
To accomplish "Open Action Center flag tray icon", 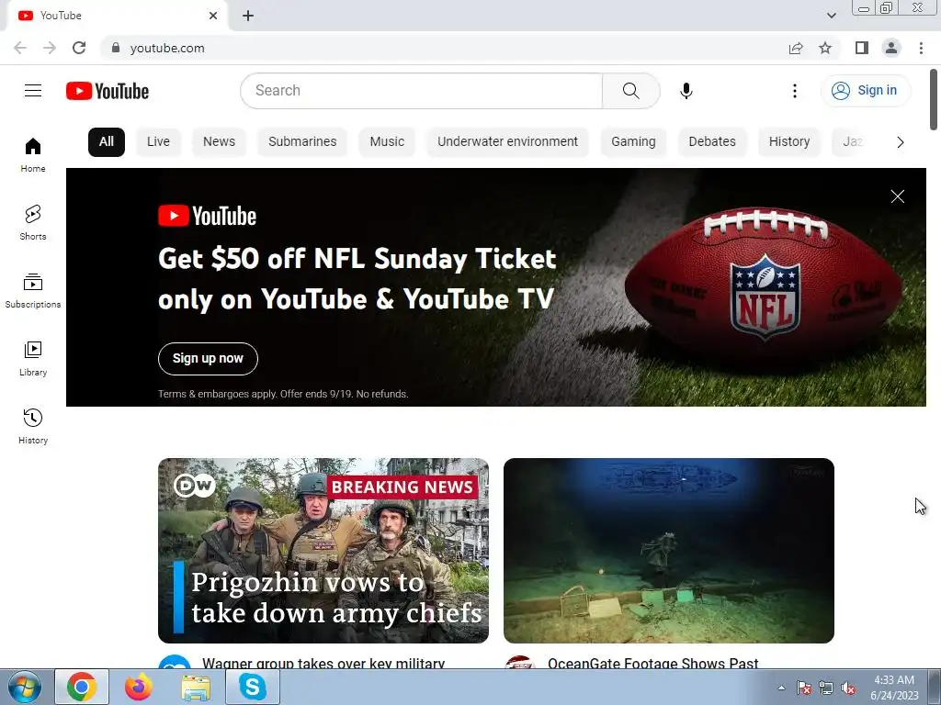I will tap(803, 688).
